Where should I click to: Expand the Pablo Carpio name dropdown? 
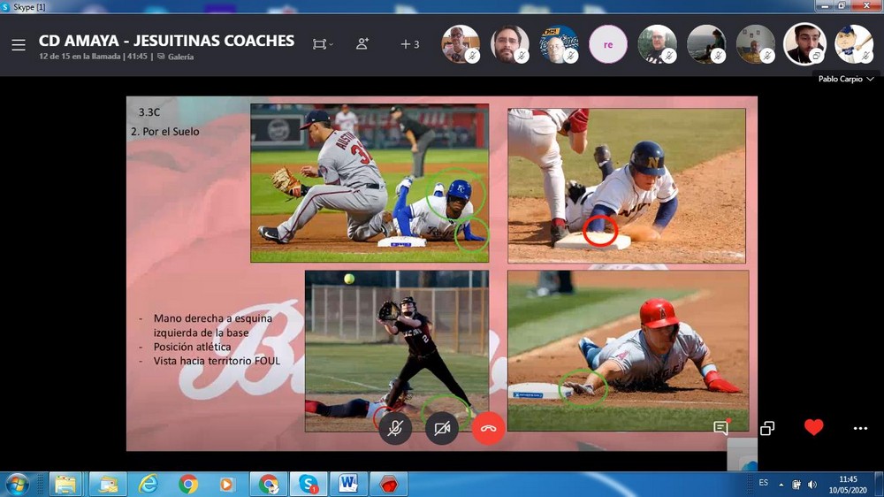(846, 79)
